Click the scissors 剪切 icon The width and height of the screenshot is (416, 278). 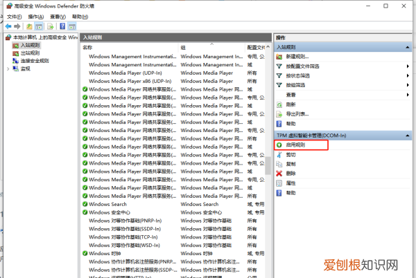pyautogui.click(x=279, y=155)
